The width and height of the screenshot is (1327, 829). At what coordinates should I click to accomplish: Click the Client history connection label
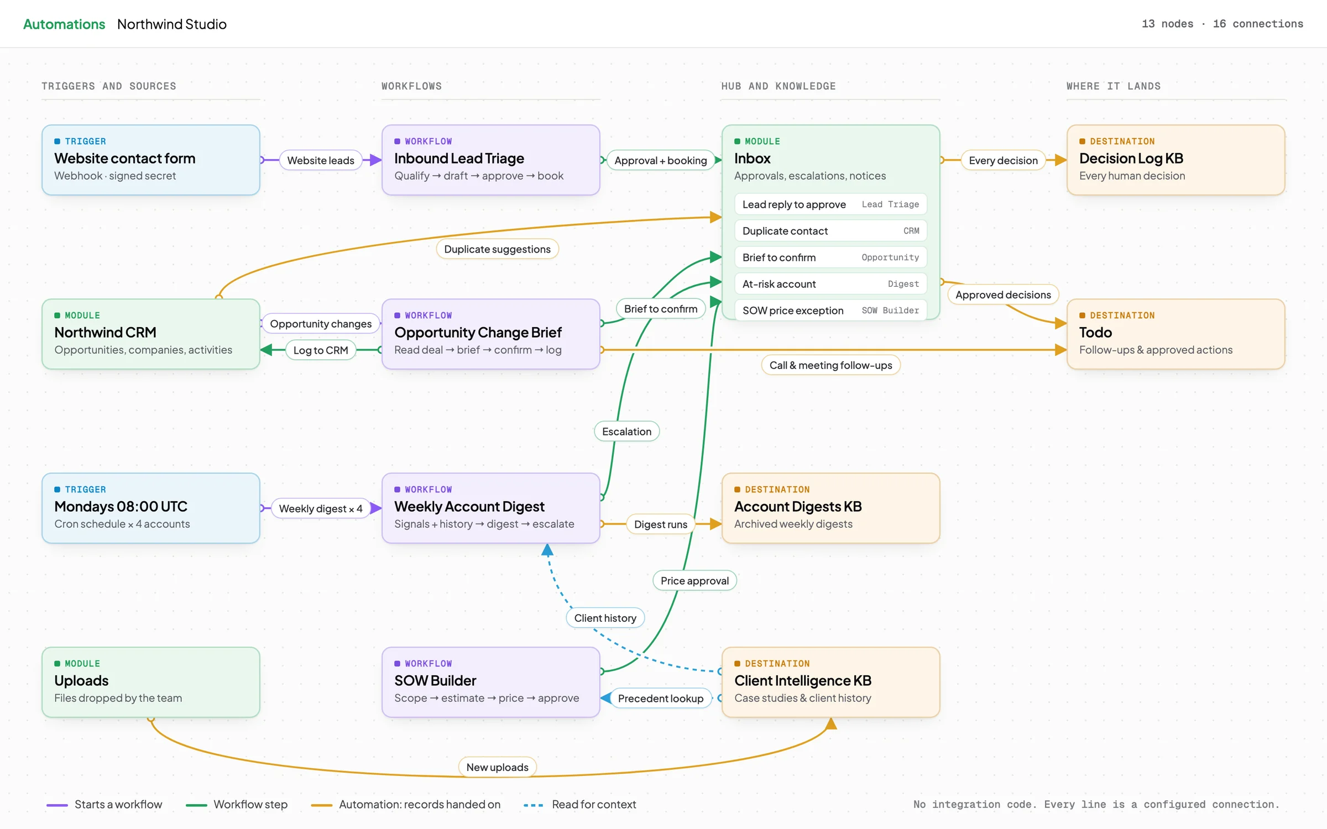pos(605,618)
